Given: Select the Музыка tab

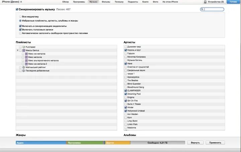Looking at the screenshot, I should [x=93, y=2].
